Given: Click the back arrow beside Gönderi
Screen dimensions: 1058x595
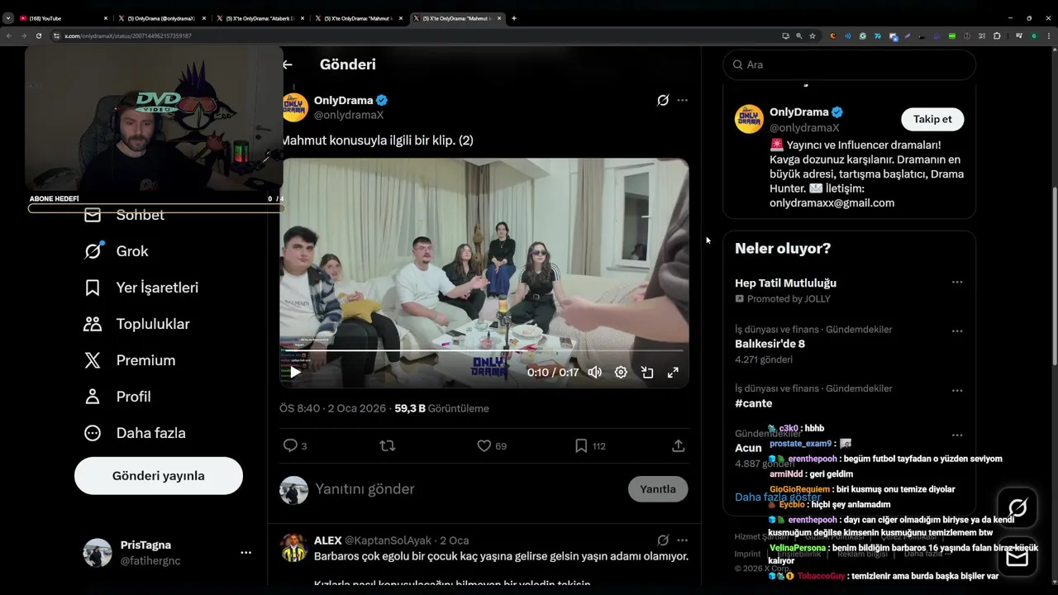Looking at the screenshot, I should (288, 64).
